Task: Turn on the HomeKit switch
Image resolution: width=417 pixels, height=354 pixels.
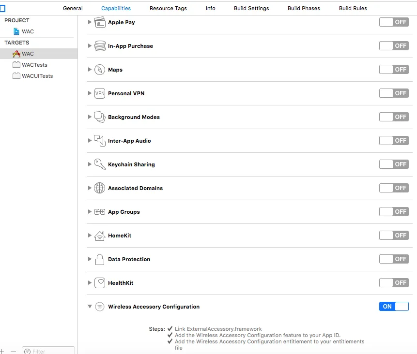Action: (x=394, y=236)
